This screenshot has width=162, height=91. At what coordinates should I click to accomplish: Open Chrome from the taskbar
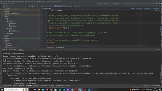coord(72,89)
